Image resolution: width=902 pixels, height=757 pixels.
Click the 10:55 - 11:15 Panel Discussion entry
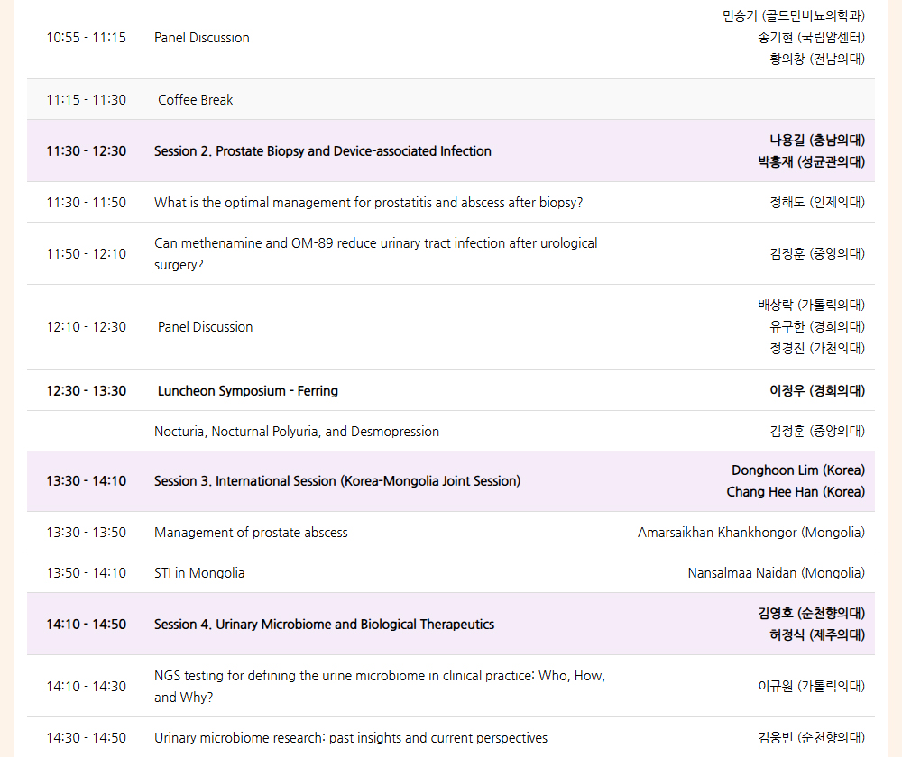pos(201,38)
